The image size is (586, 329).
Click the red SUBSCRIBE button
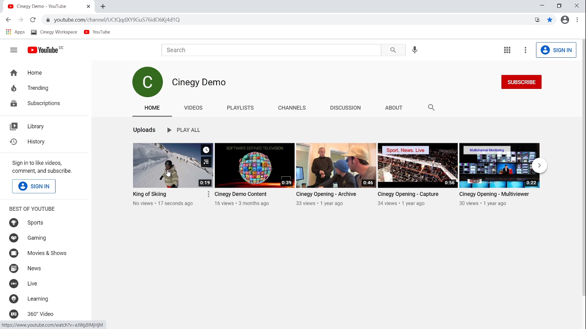pos(521,82)
